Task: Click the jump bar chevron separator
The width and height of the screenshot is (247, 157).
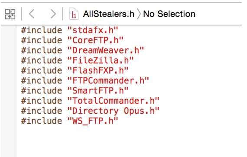Action: pos(139,14)
